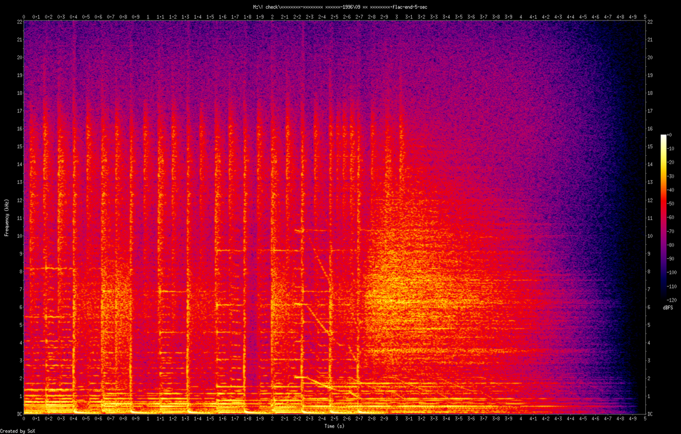Click the '2·5' tick on the bottom time axis
The height and width of the screenshot is (434, 681).
pos(334,419)
